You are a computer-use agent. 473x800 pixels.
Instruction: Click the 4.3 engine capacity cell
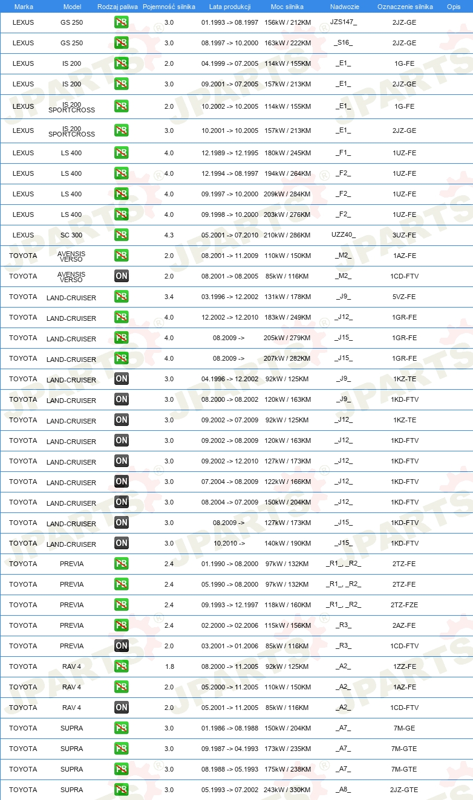(169, 235)
